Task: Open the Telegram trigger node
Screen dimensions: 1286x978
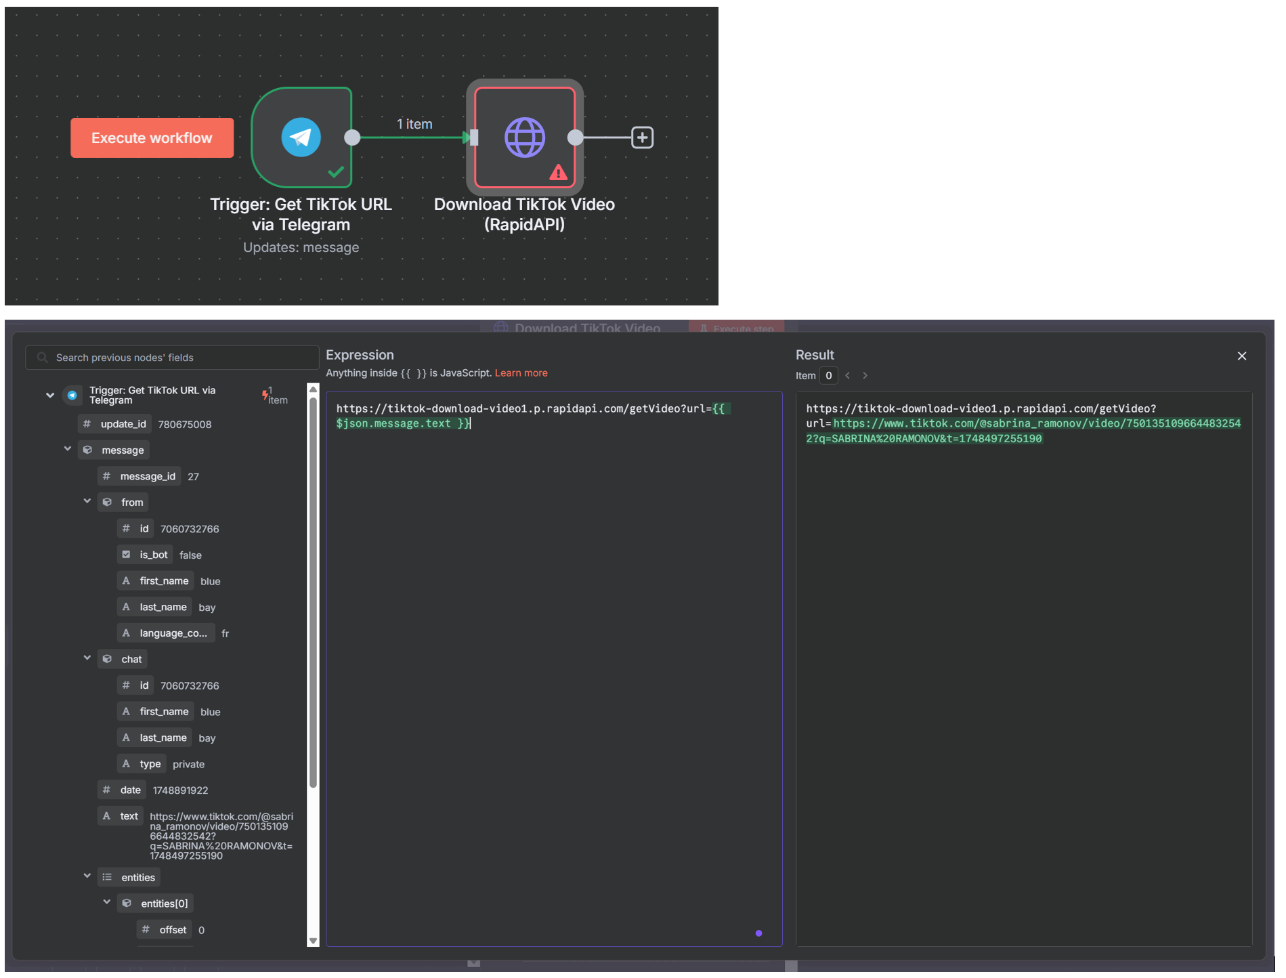Action: [301, 137]
